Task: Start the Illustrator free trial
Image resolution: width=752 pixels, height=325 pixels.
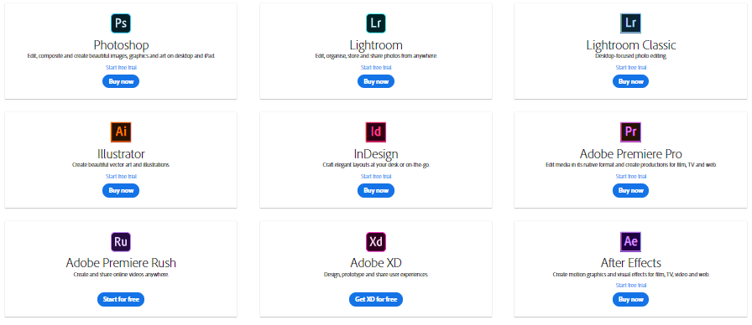Action: [121, 177]
